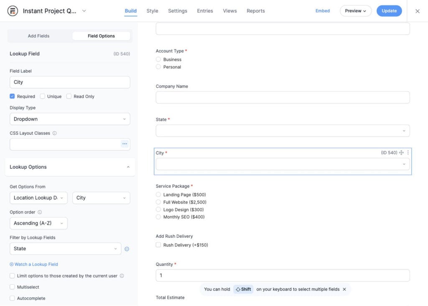Viewport: 428px width, 306px height.
Task: Open the State filter lookup dropdown
Action: (66, 249)
